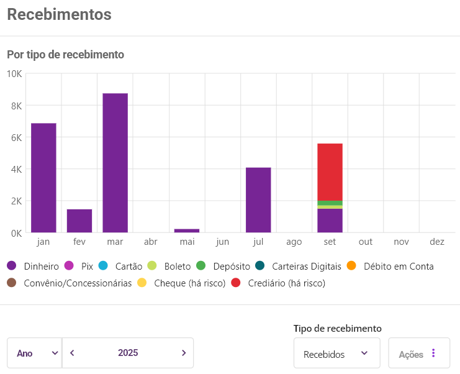Toggle the Dinheiro legend series
The height and width of the screenshot is (374, 460).
35,267
